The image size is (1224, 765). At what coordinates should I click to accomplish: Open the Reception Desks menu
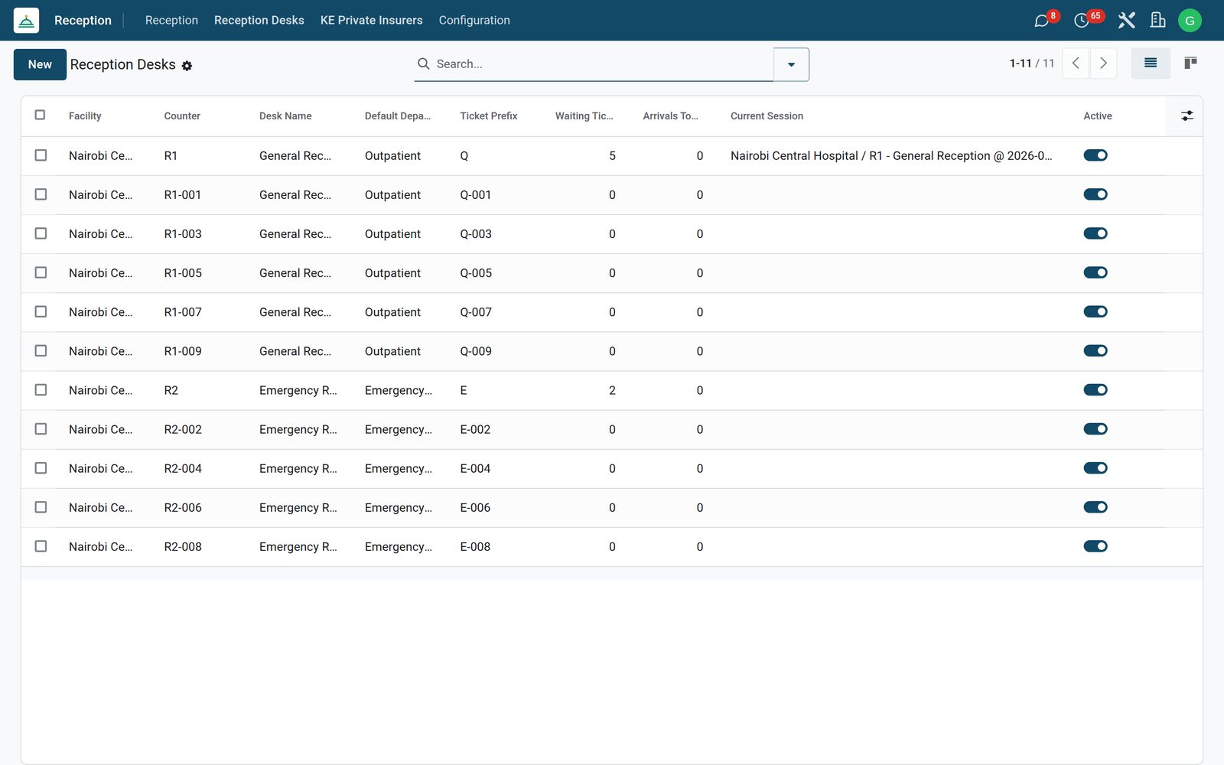[259, 21]
